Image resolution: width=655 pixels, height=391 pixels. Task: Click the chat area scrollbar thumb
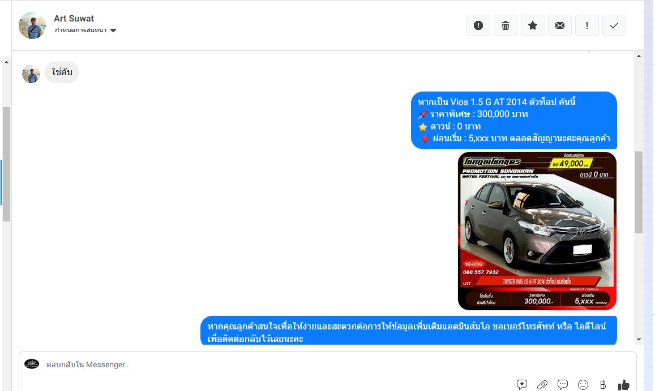point(639,192)
